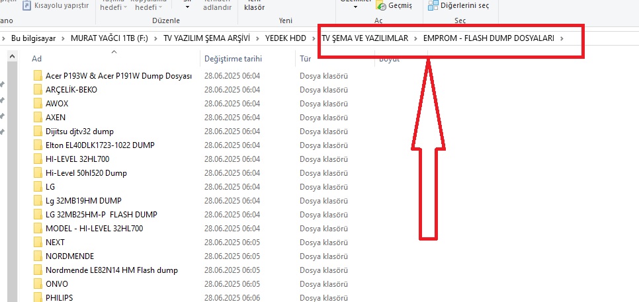639x302 pixels.
Task: Expand chevron after Bu bilgisayar in address bar
Action: coord(63,39)
